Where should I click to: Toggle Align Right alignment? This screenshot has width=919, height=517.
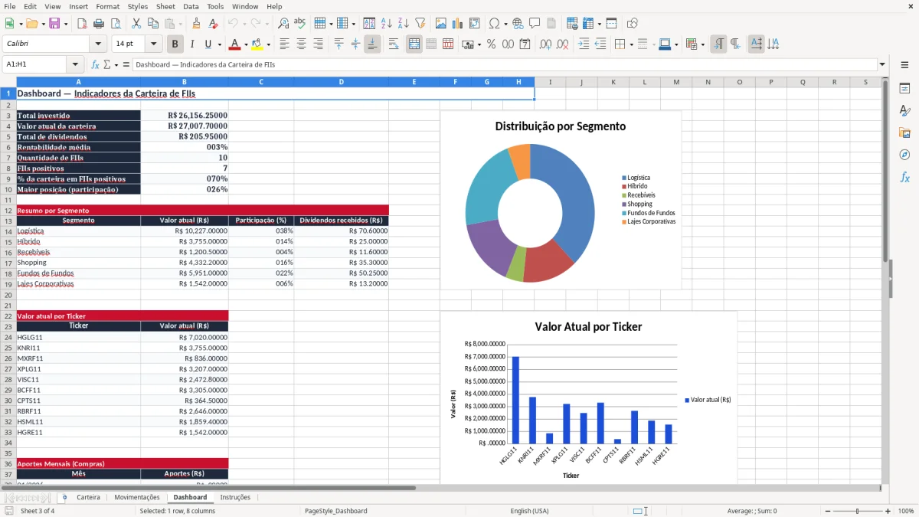318,44
